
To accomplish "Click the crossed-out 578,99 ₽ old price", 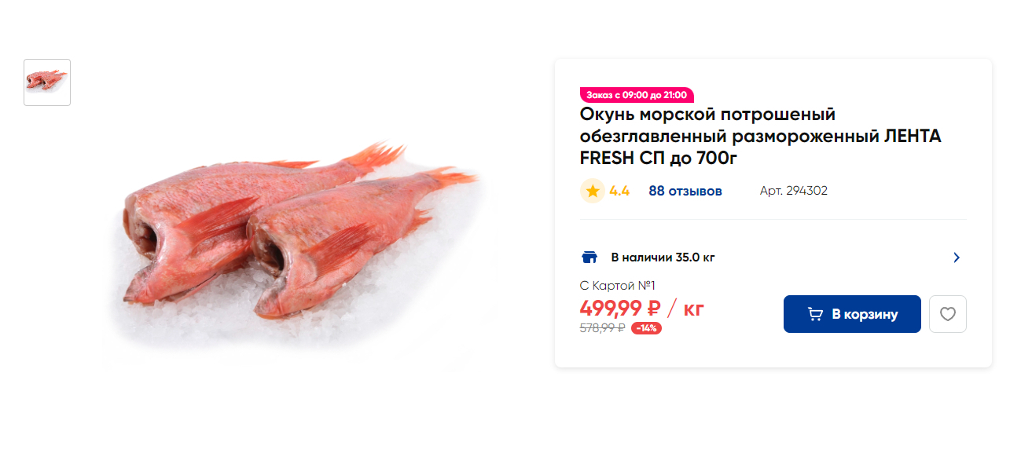I will [602, 328].
